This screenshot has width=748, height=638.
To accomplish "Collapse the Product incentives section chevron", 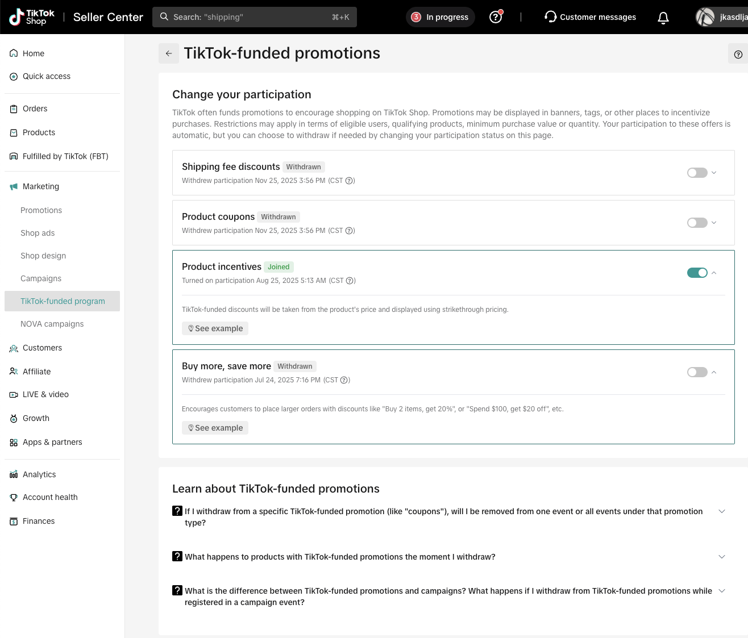I will tap(714, 273).
